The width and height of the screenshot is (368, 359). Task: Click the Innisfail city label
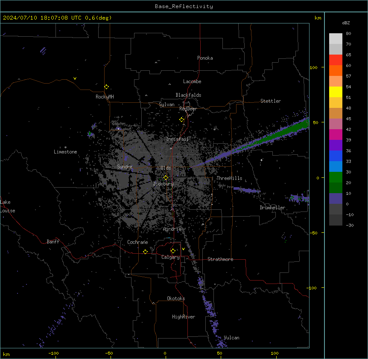(x=177, y=139)
